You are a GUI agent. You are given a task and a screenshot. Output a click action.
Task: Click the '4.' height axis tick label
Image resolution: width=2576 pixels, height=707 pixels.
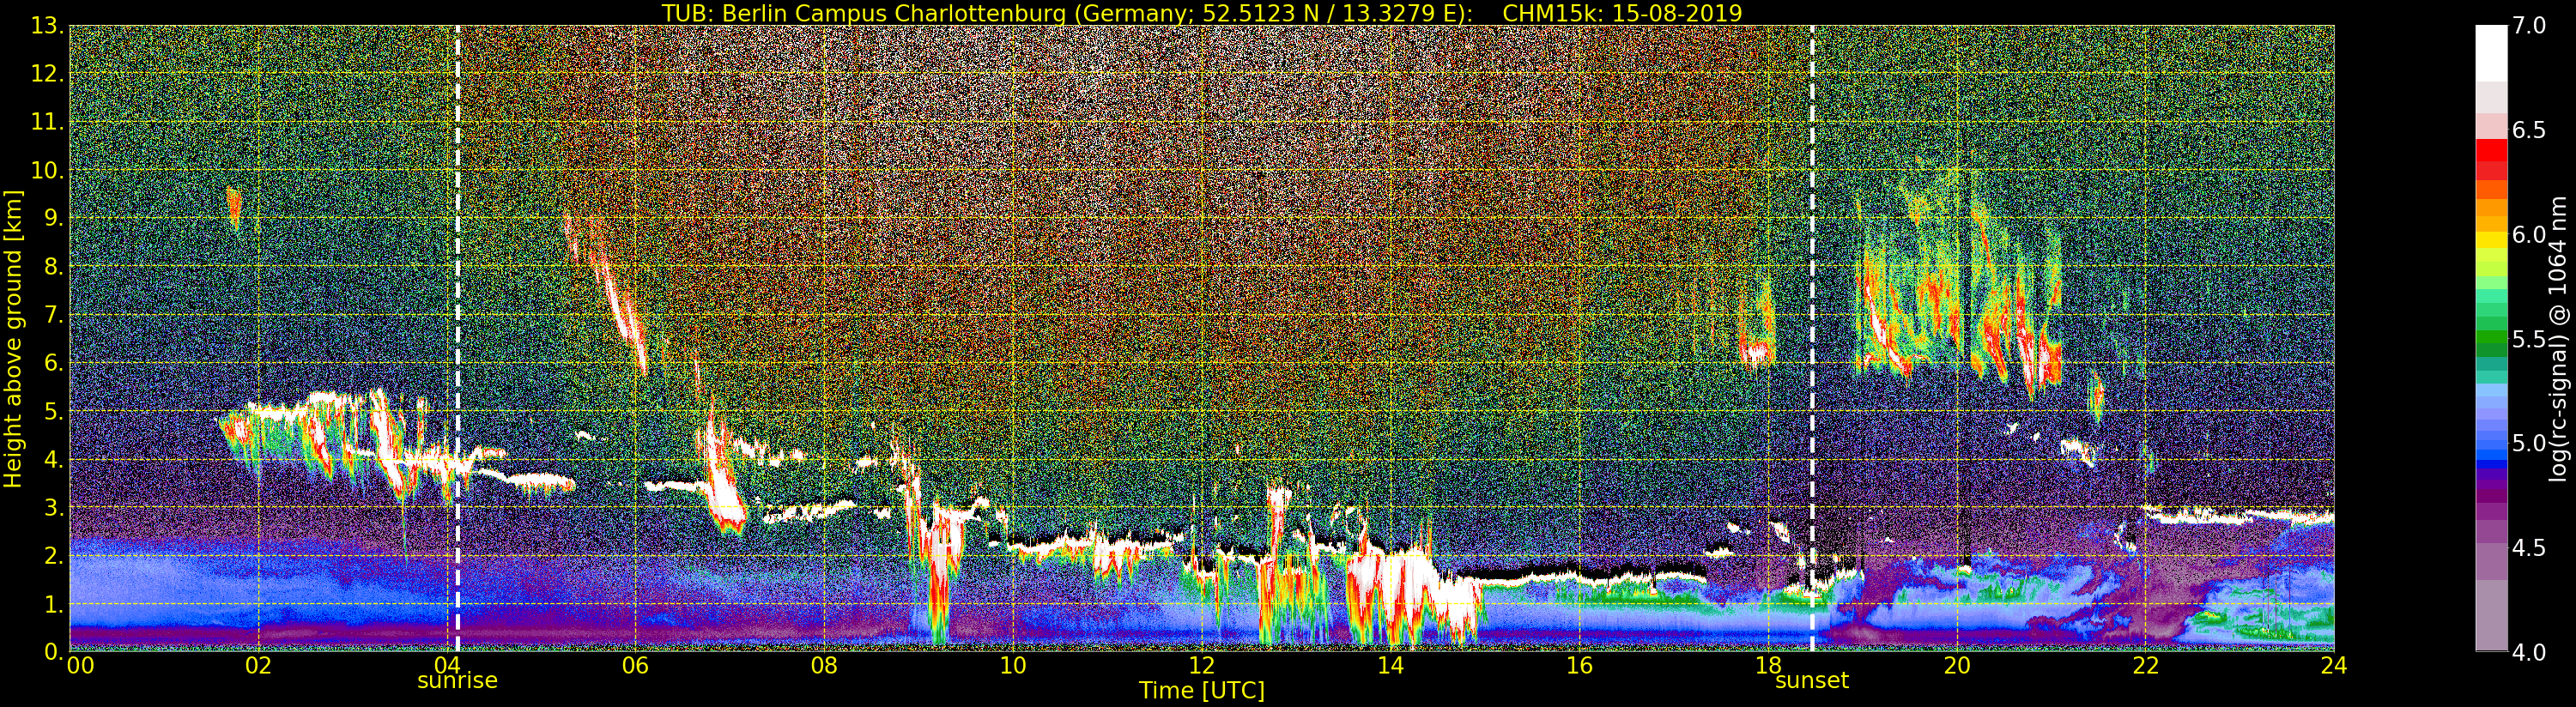pyautogui.click(x=53, y=460)
